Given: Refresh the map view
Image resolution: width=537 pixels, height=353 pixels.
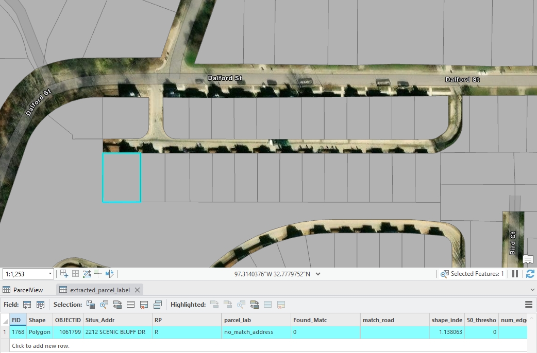Looking at the screenshot, I should click(x=530, y=274).
